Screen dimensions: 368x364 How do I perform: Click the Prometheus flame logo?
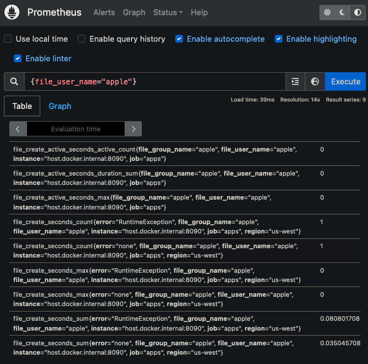click(x=12, y=12)
